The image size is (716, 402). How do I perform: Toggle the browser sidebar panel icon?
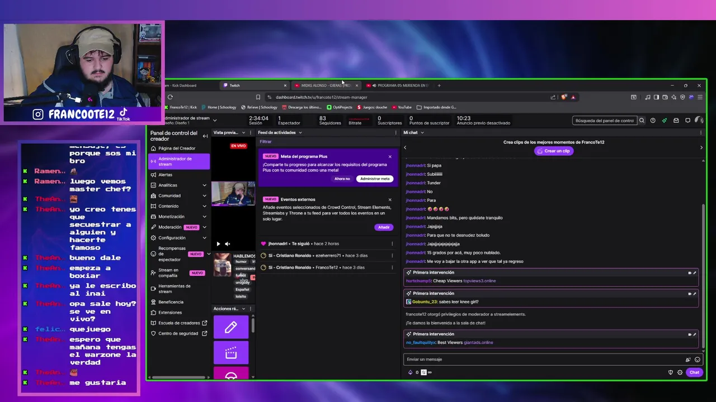coord(656,97)
